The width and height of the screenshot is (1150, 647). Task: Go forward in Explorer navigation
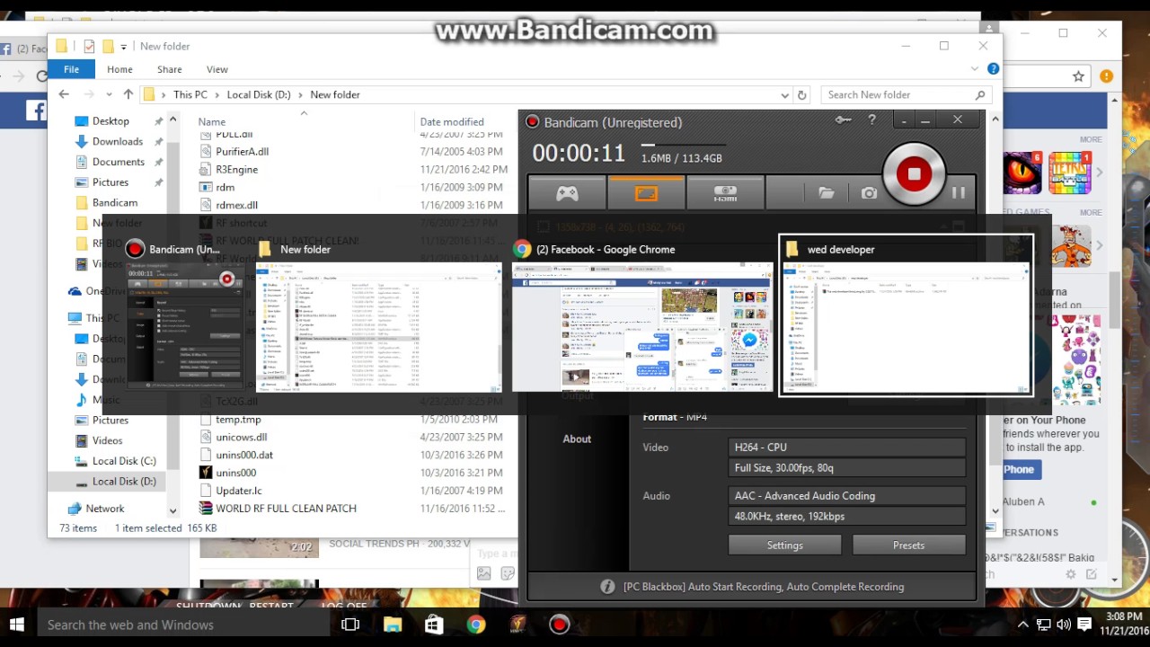point(90,94)
